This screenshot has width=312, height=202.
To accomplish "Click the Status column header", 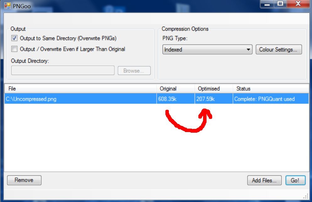I will [271, 89].
